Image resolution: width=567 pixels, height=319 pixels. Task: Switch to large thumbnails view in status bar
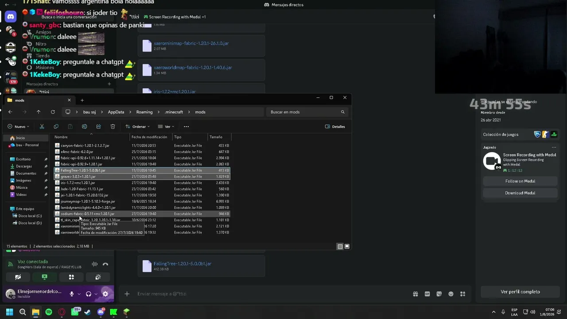point(347,246)
